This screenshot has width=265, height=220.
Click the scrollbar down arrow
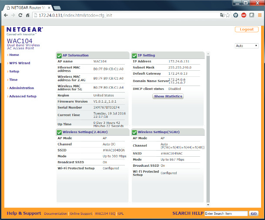click(208, 205)
